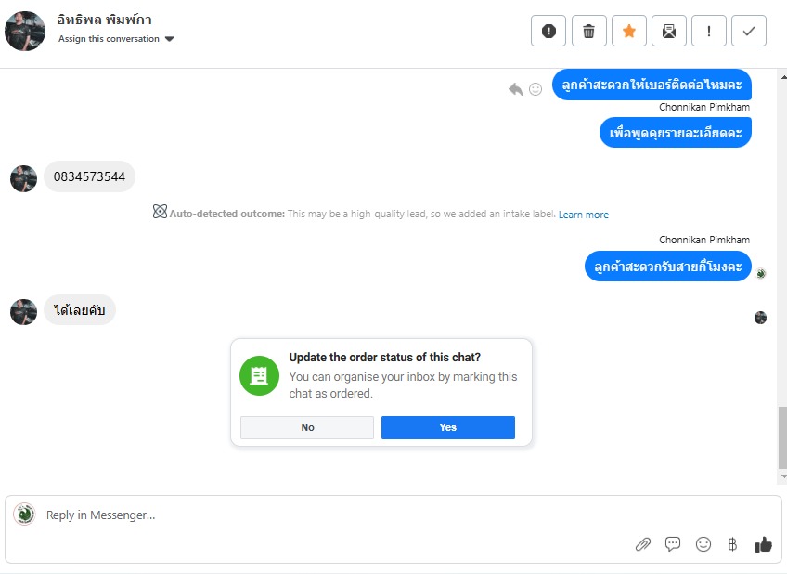787x574 pixels.
Task: Click the exclamation mark priority button
Action: pos(709,31)
